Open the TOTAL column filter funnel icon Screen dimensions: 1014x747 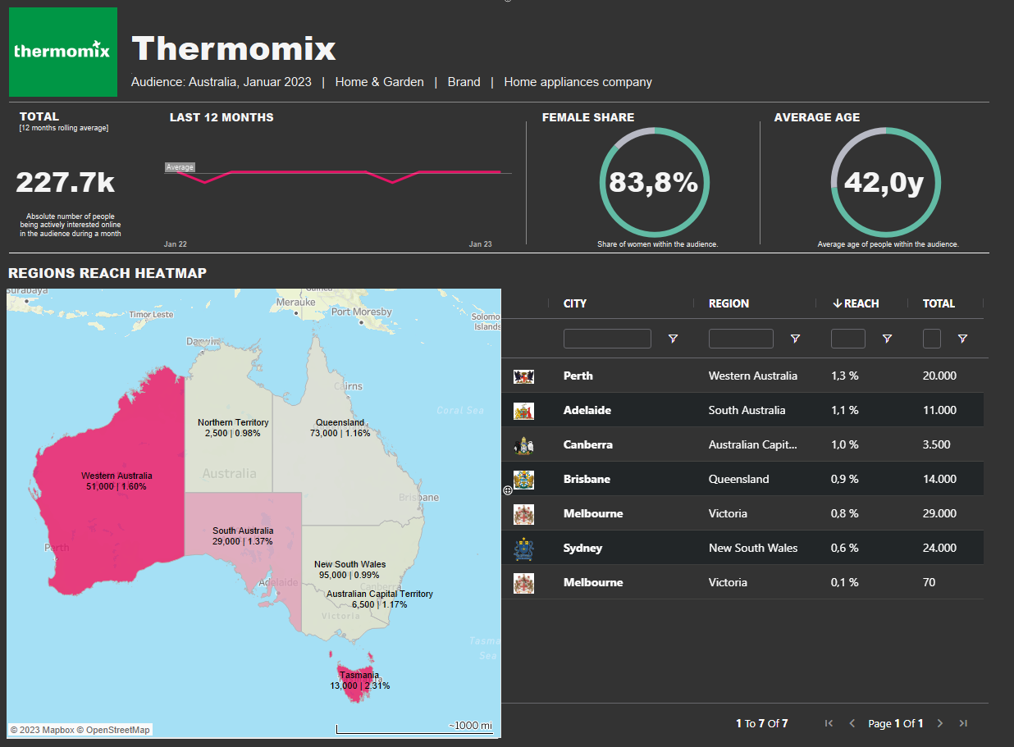click(x=962, y=339)
